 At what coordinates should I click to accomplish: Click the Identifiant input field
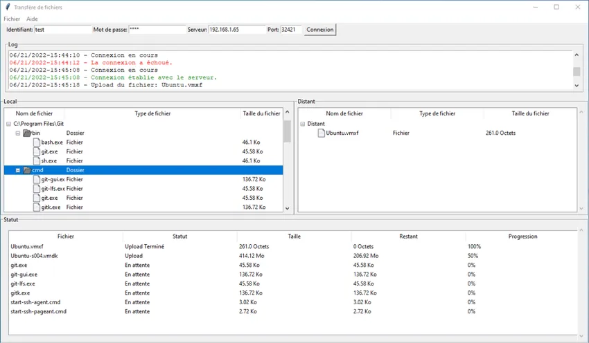click(x=62, y=30)
